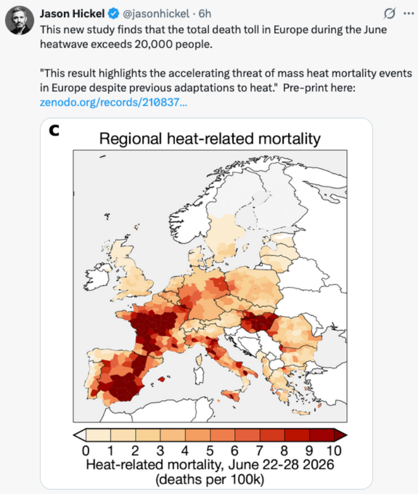Click the tweet text about 20,000 people
This screenshot has height=494, width=418.
pyautogui.click(x=213, y=37)
